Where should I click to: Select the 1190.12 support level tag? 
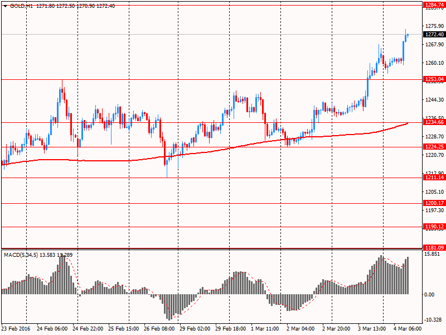(x=433, y=227)
